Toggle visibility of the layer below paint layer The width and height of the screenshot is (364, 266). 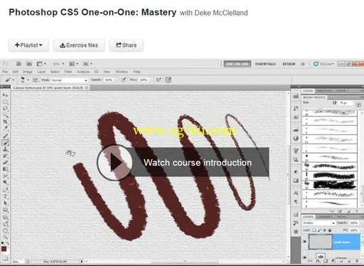pos(305,257)
